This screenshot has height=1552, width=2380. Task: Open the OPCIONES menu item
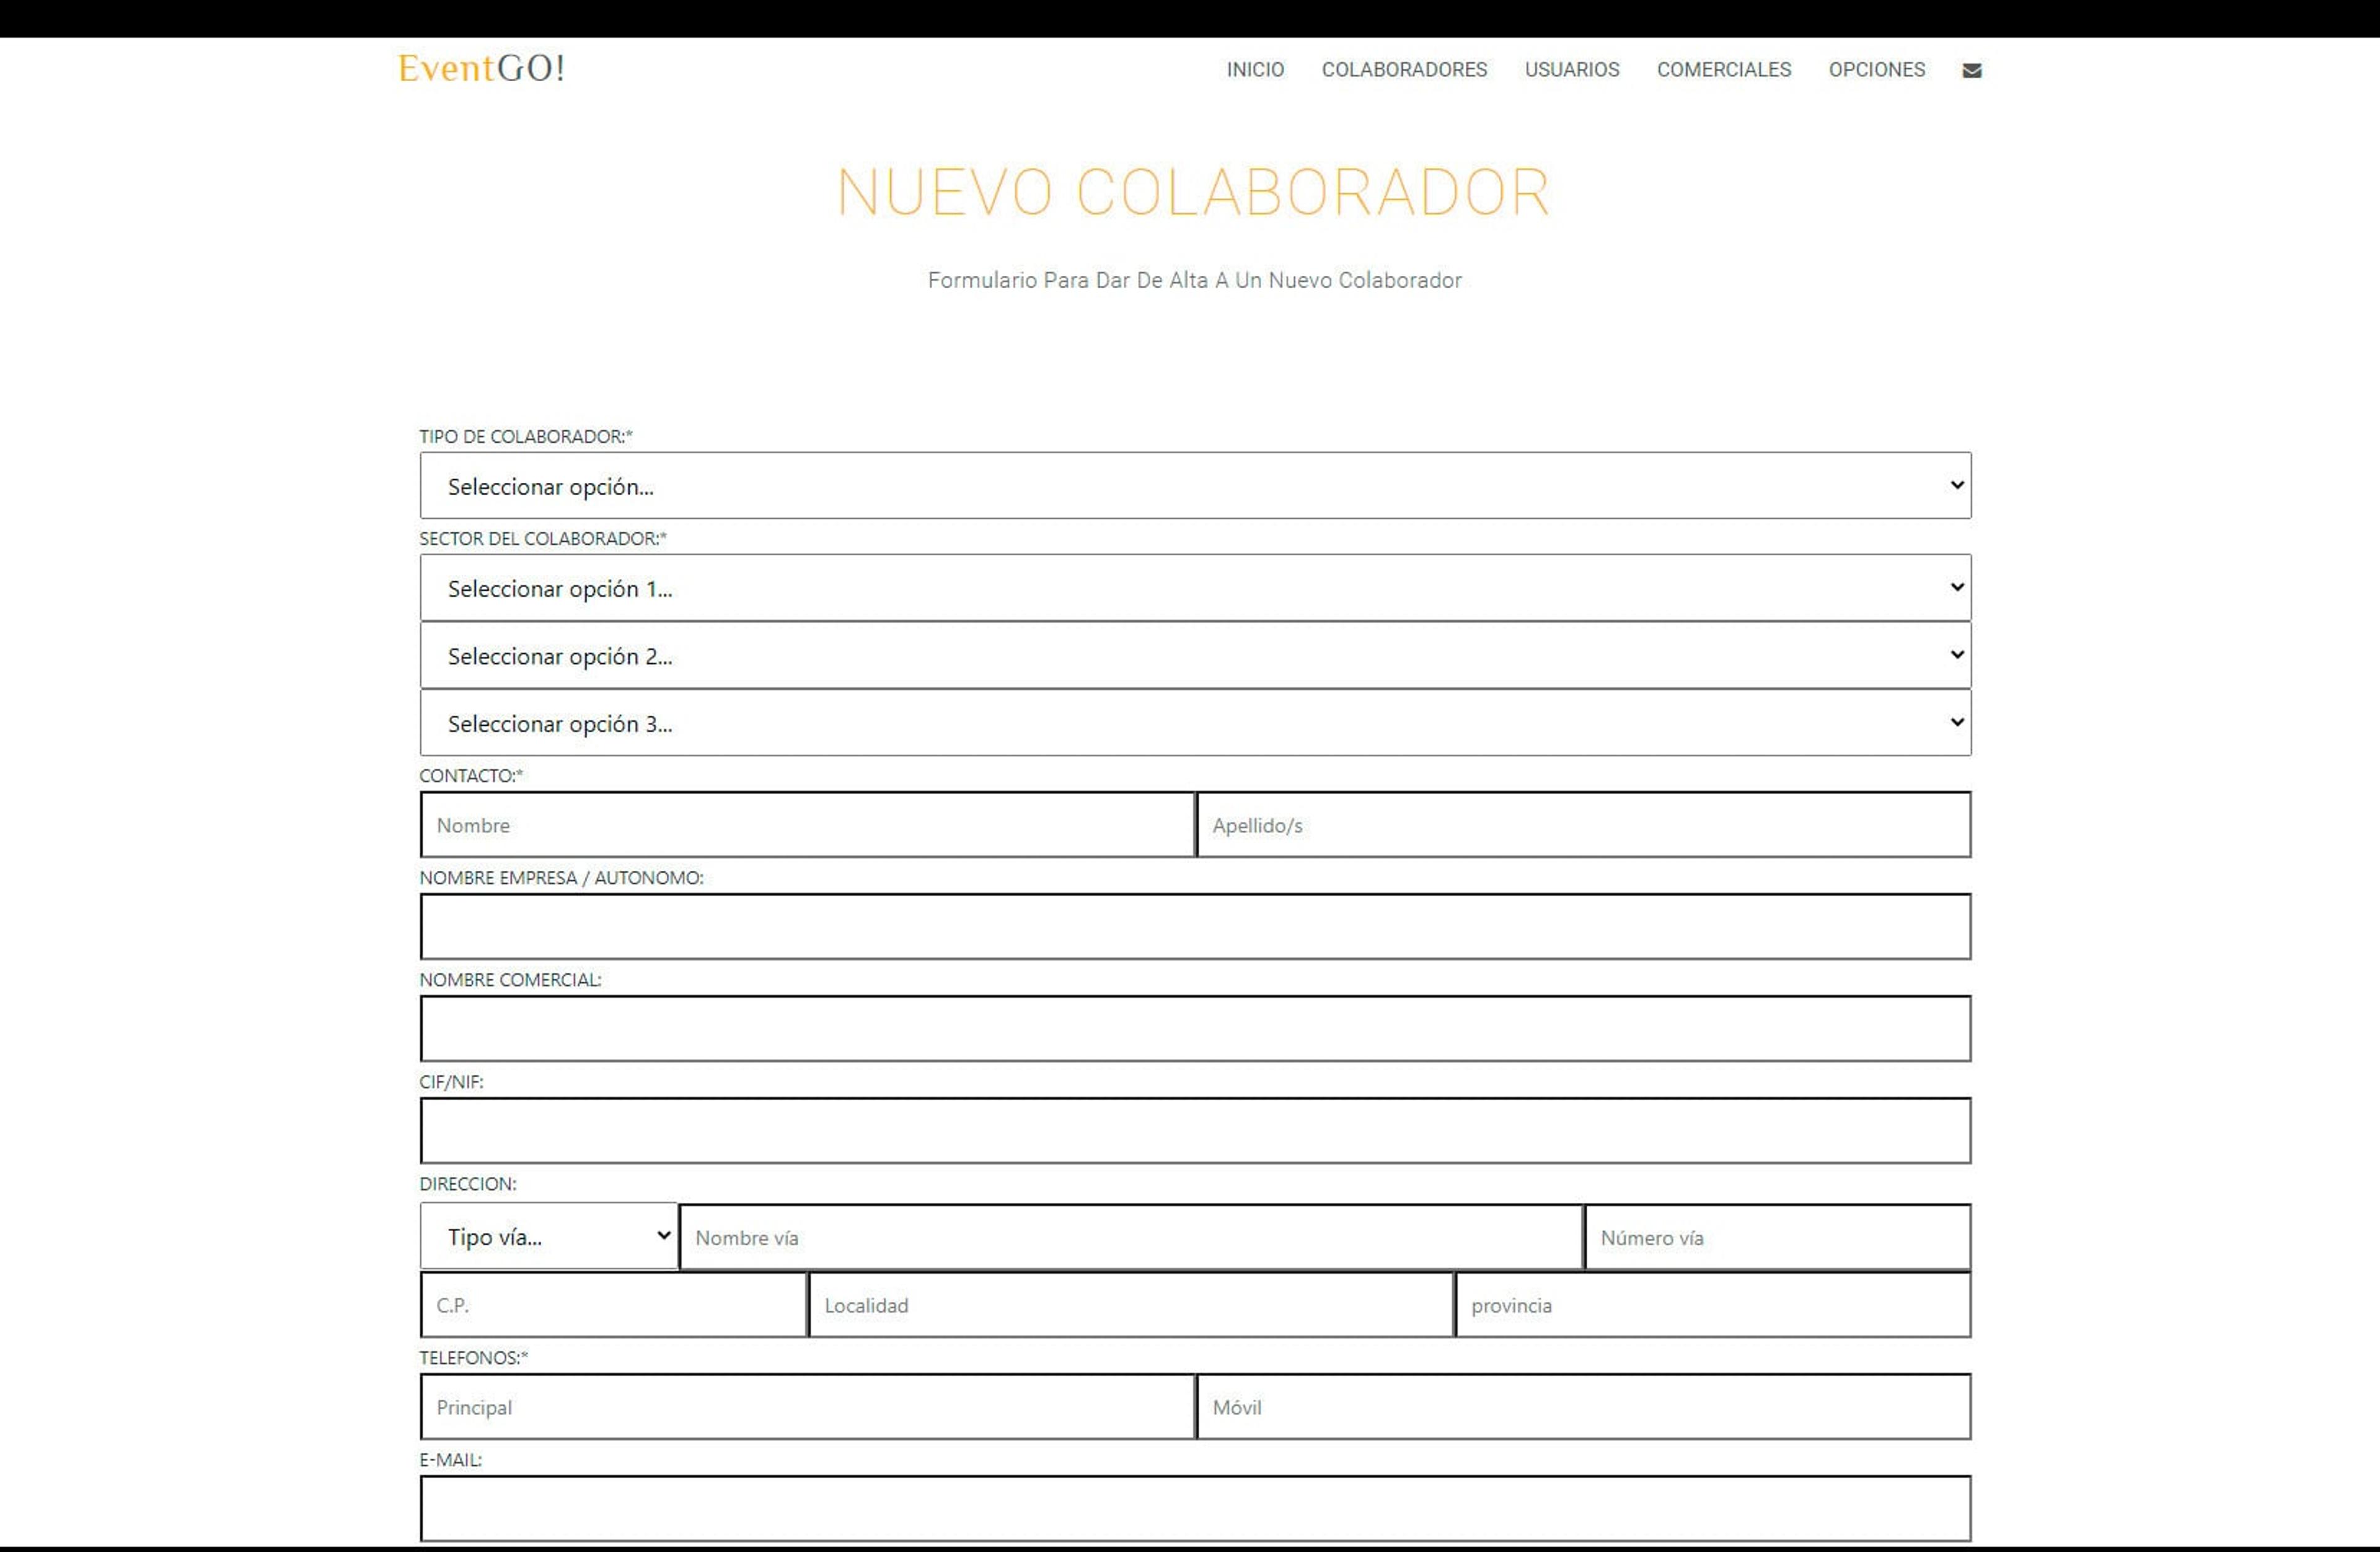click(x=1876, y=70)
